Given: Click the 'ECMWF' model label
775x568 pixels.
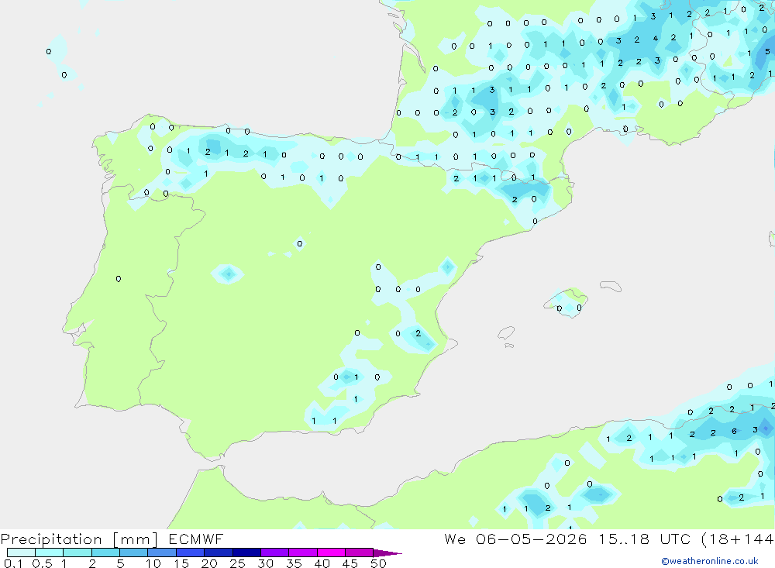Looking at the screenshot, I should point(196,539).
